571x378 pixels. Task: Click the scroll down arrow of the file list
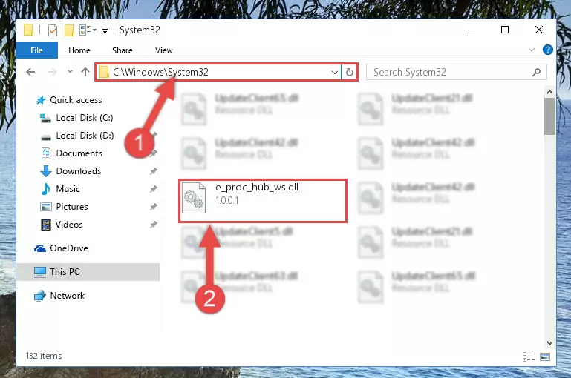click(550, 342)
